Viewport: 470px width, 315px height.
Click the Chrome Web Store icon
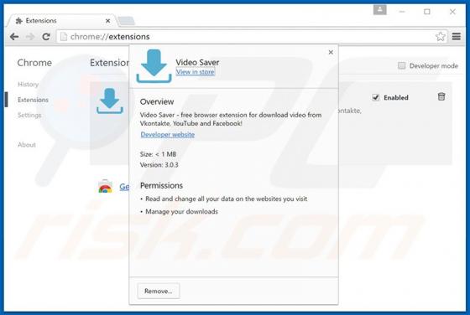tap(105, 186)
